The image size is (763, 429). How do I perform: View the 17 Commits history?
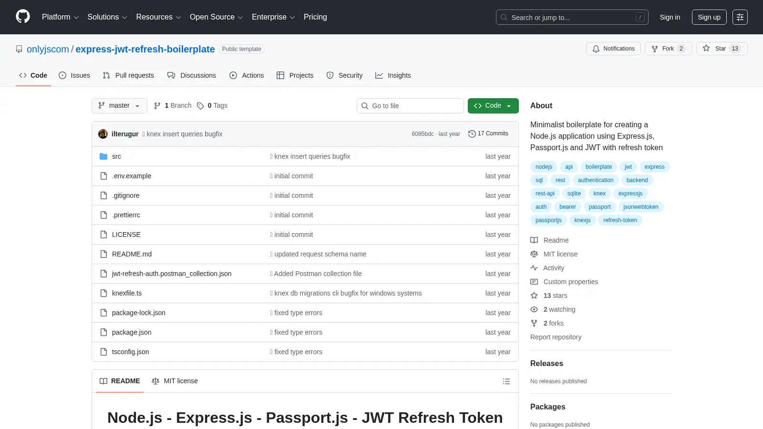[488, 133]
